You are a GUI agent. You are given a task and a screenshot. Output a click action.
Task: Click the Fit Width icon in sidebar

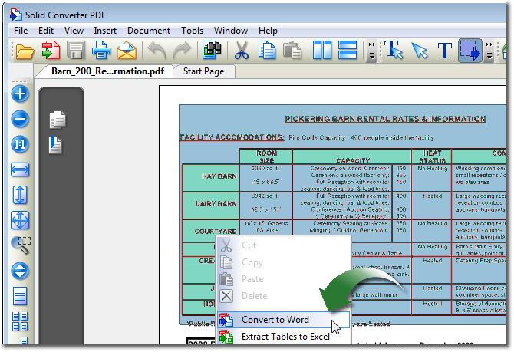point(20,169)
